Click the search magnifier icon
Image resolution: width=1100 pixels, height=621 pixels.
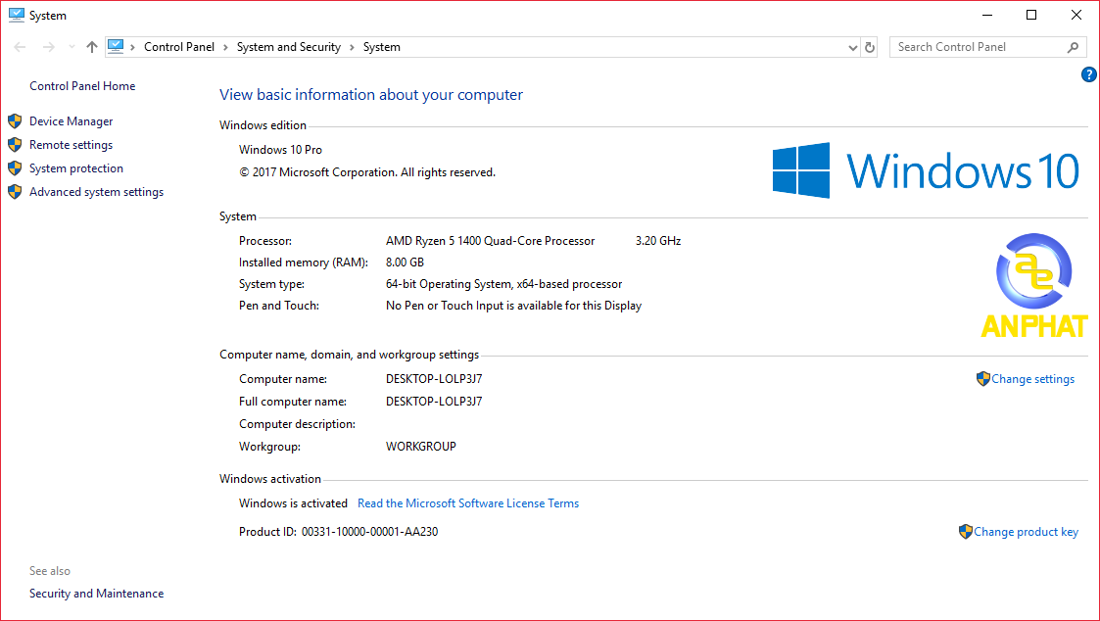pyautogui.click(x=1074, y=47)
